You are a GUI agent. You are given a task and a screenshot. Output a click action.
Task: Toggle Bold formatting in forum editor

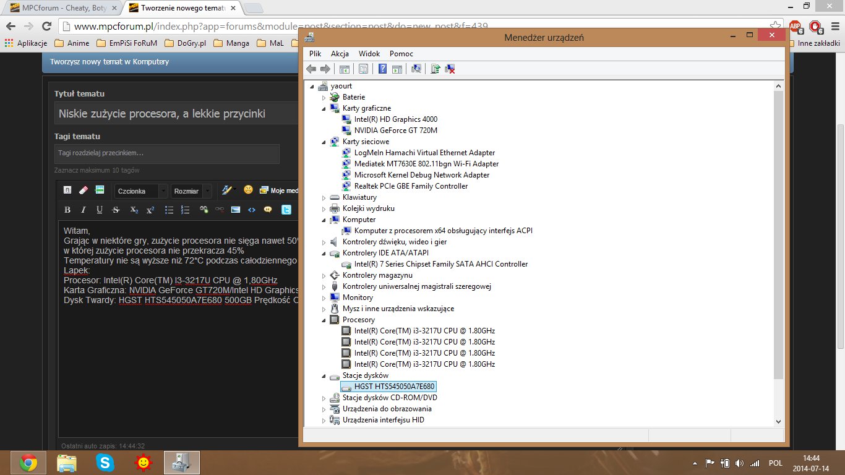tap(67, 210)
